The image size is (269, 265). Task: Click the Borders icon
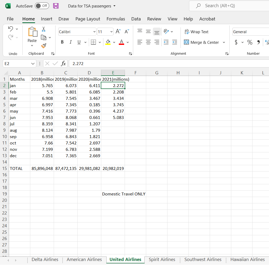pos(93,42)
